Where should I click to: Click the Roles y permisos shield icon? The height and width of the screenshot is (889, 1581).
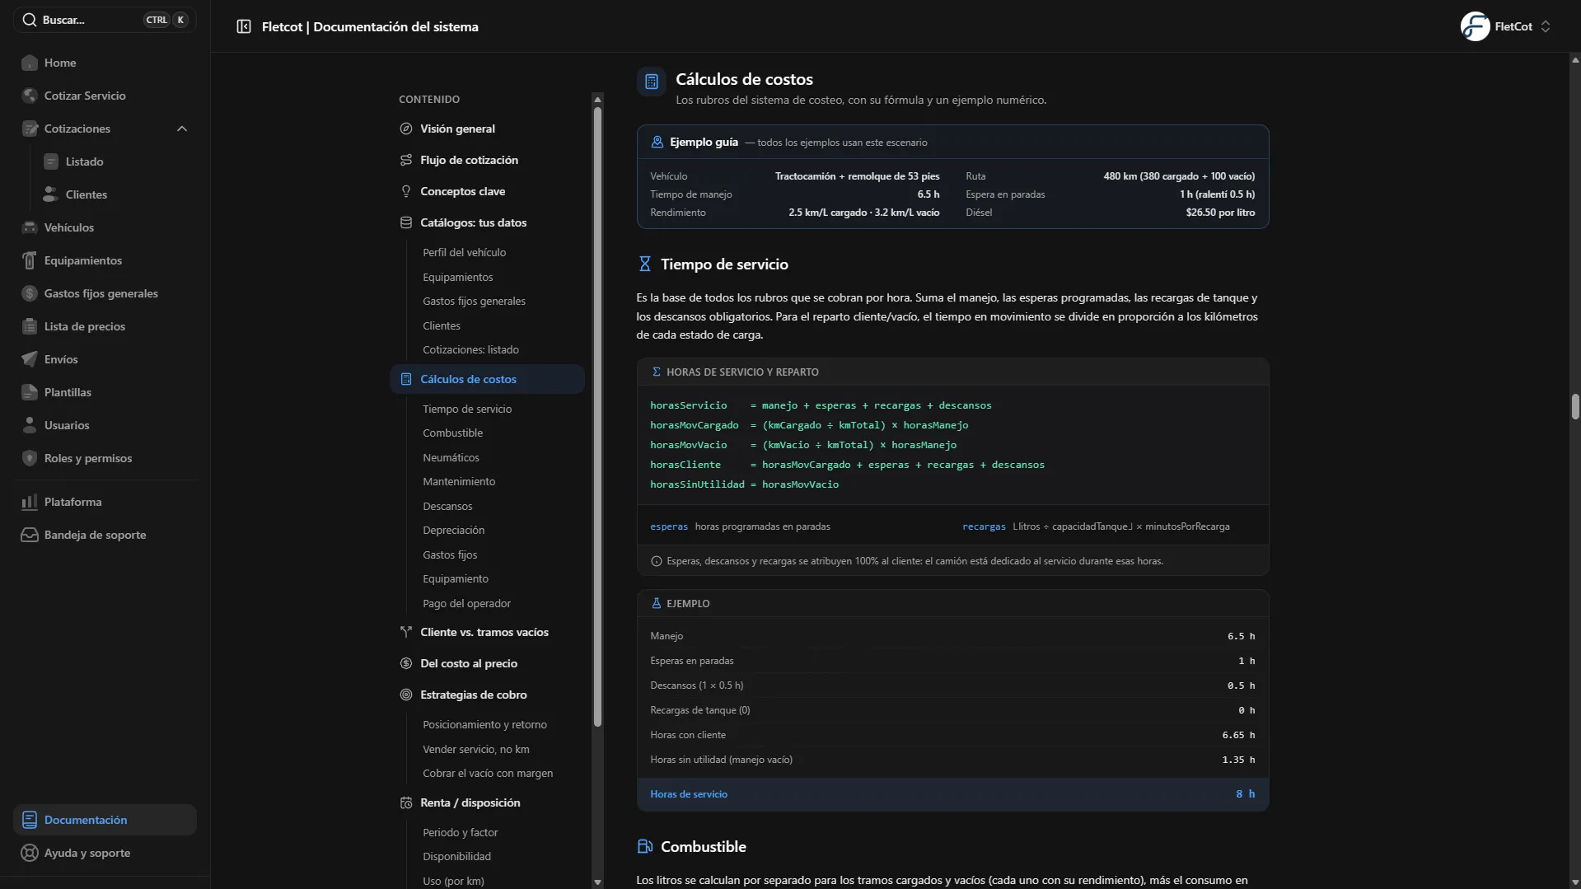tap(30, 458)
